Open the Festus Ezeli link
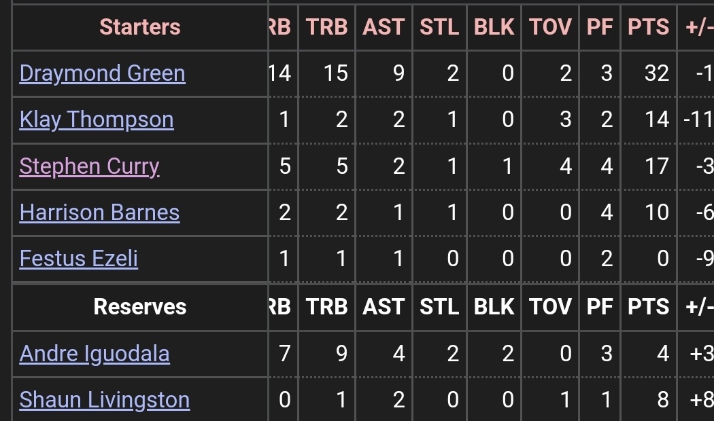 coord(79,259)
